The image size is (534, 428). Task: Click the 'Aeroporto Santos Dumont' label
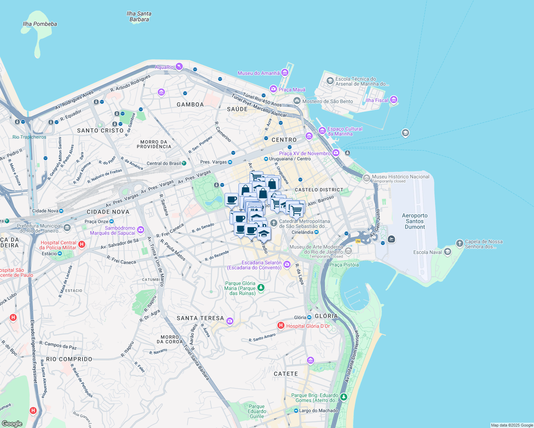tap(415, 221)
